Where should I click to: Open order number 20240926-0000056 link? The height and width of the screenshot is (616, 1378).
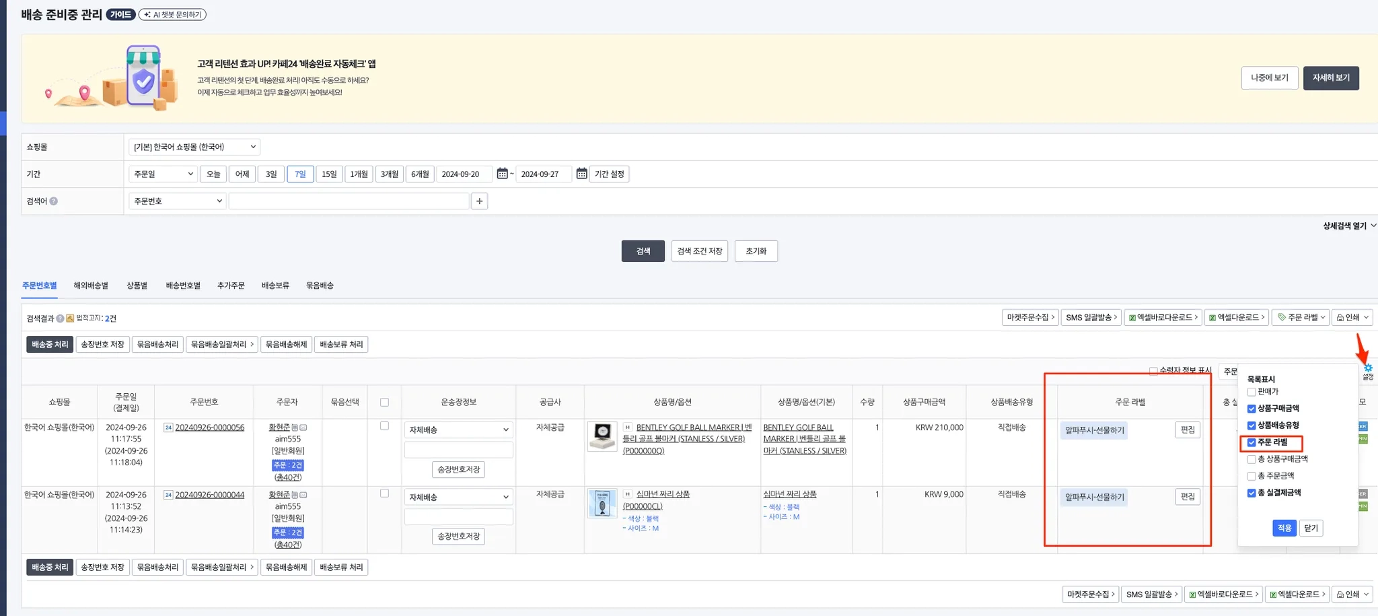tap(210, 427)
